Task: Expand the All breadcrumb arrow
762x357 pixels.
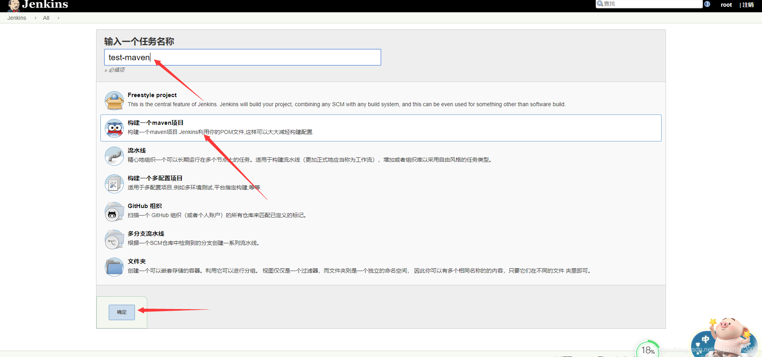Action: click(58, 18)
